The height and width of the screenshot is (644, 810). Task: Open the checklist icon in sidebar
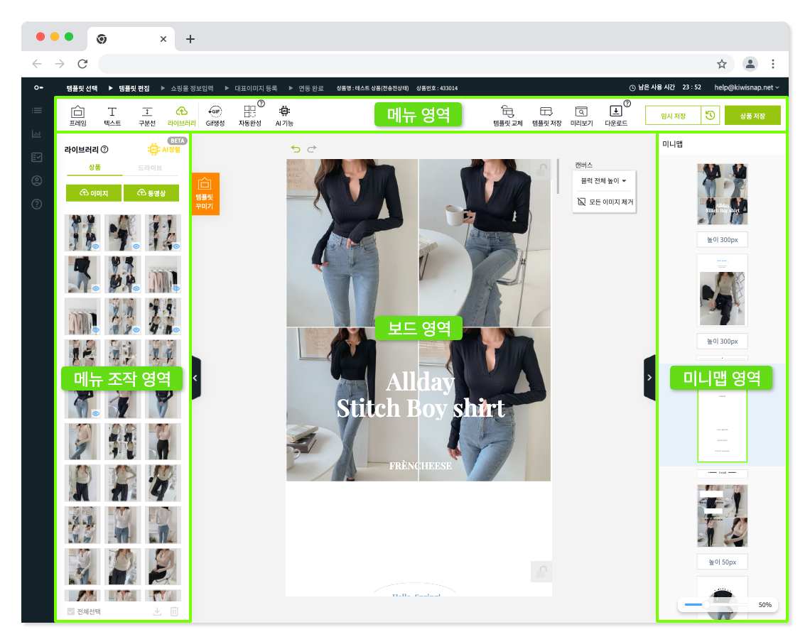click(37, 157)
